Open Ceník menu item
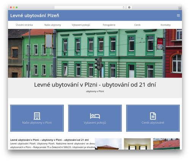The image size is (190, 161). tap(137, 25)
